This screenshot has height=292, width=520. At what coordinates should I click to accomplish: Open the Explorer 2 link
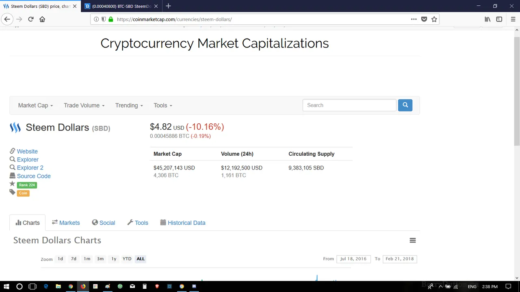[30, 167]
